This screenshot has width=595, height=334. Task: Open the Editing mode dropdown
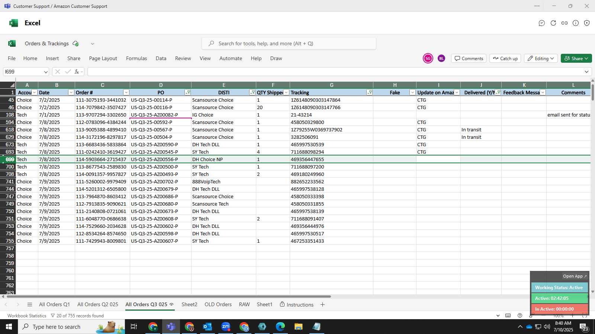[541, 58]
